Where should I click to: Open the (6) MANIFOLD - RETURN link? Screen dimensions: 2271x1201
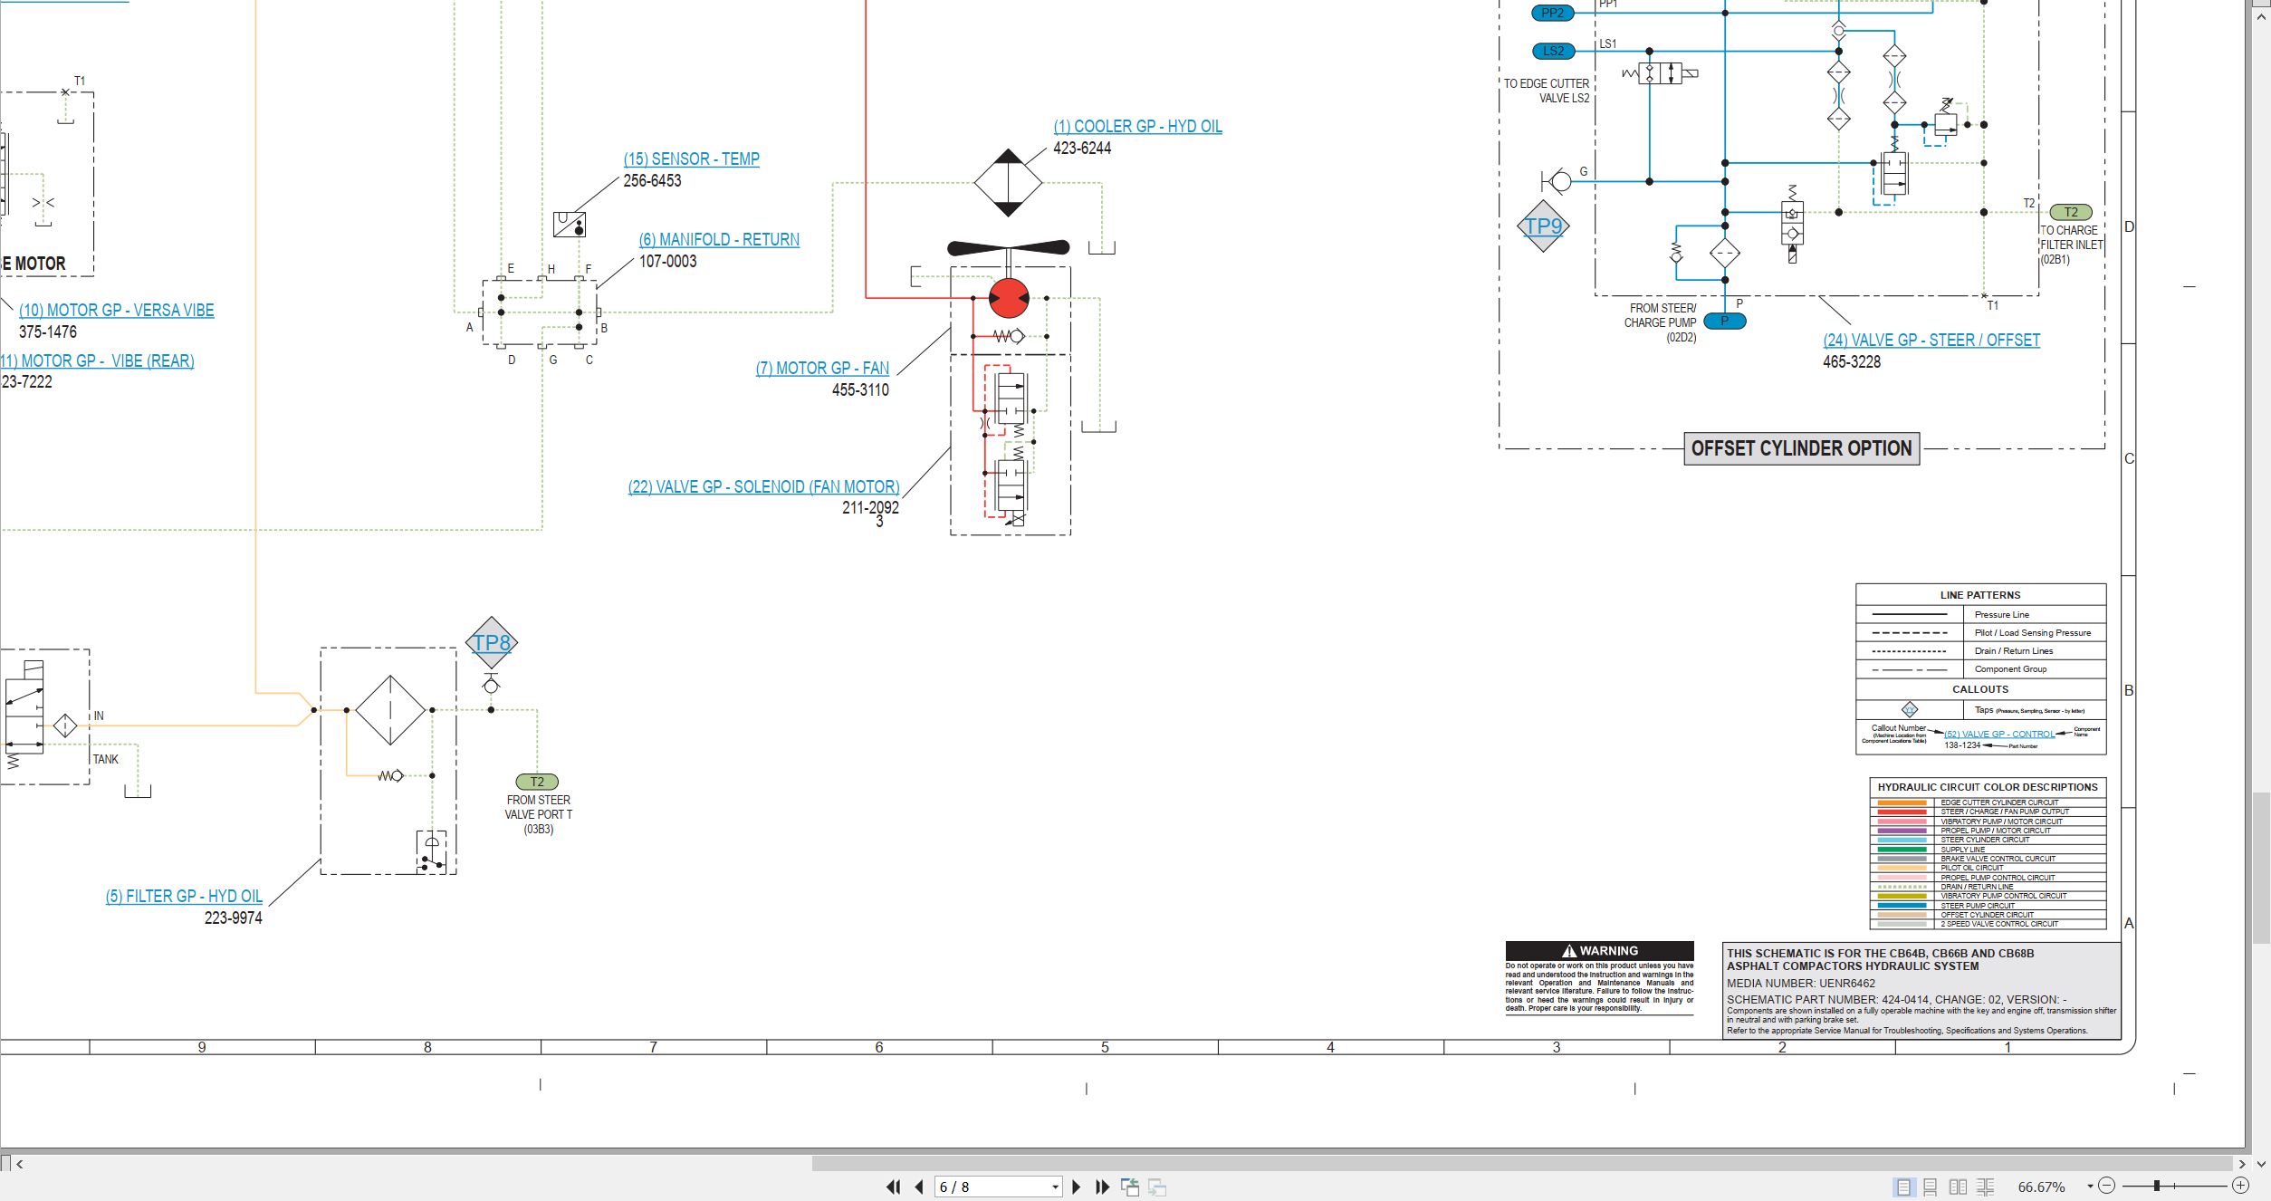click(719, 240)
